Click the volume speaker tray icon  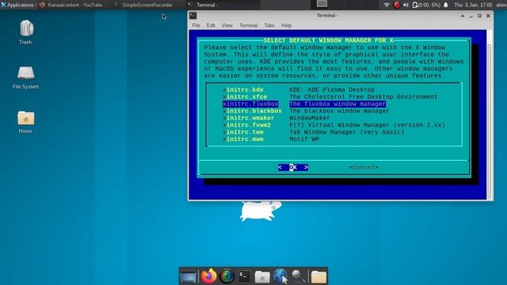[406, 5]
